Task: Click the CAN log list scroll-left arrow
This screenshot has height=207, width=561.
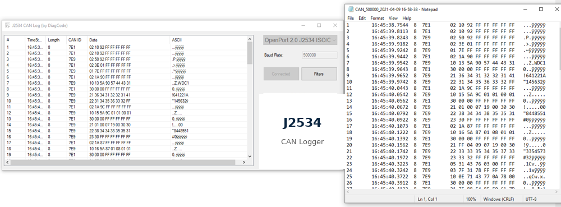Action: [x=7, y=162]
